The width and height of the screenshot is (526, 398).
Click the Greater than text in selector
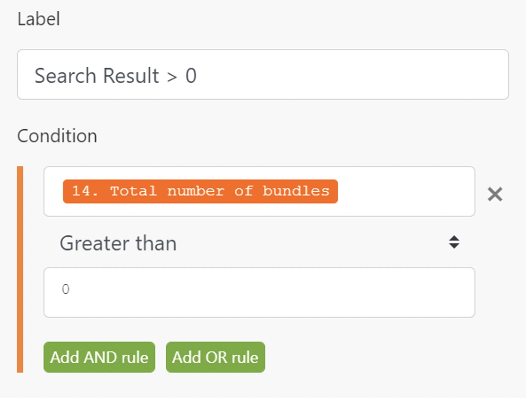[118, 244]
